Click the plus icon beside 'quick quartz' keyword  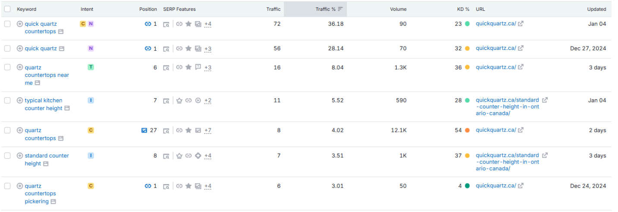19,49
